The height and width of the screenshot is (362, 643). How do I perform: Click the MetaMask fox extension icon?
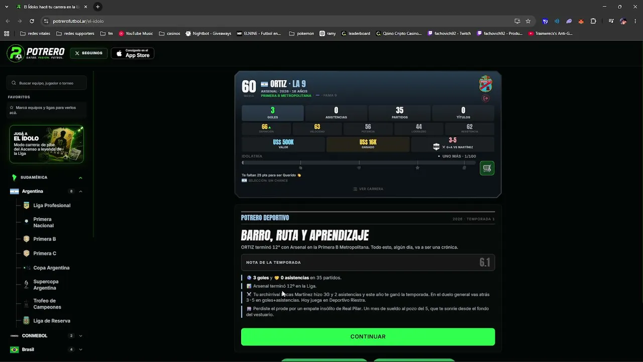click(581, 21)
